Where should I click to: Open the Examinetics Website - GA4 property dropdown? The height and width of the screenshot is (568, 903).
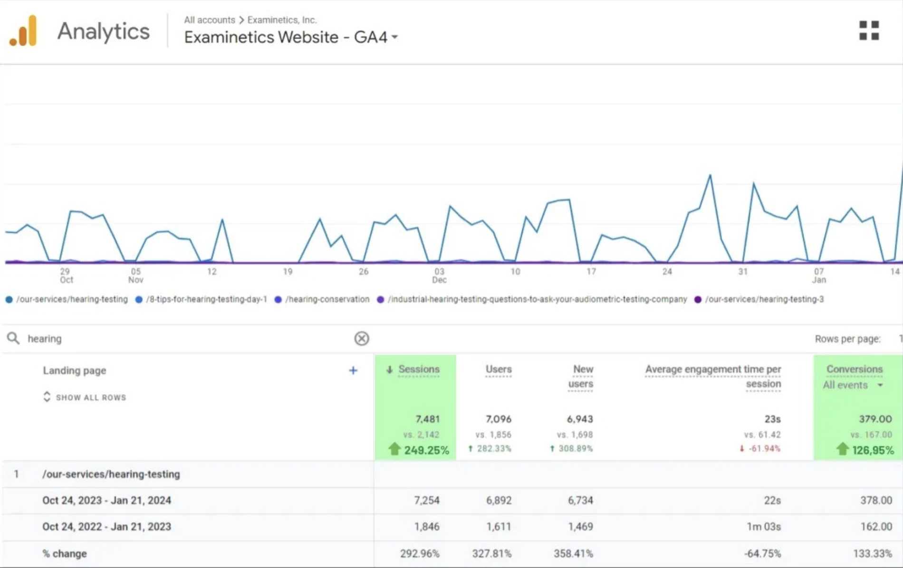point(291,37)
